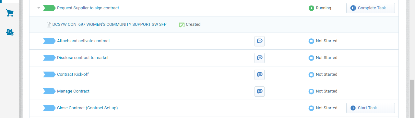Open the Request Supplier to sign contract link
The height and width of the screenshot is (118, 415).
tap(88, 8)
